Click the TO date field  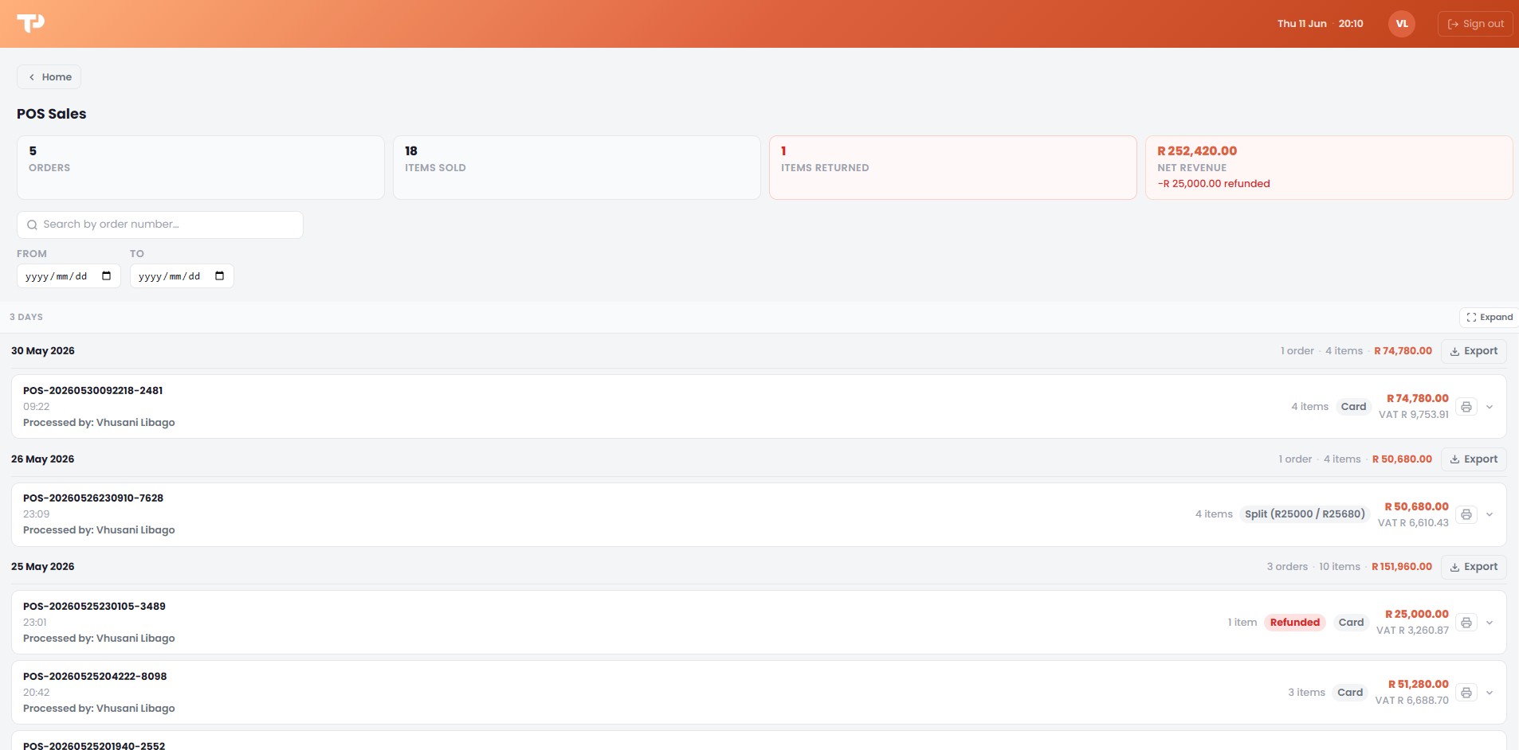pos(182,276)
